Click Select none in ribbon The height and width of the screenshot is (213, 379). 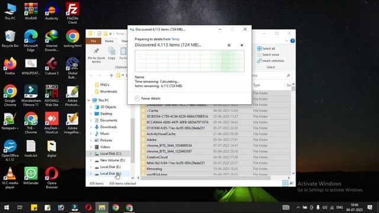click(268, 55)
